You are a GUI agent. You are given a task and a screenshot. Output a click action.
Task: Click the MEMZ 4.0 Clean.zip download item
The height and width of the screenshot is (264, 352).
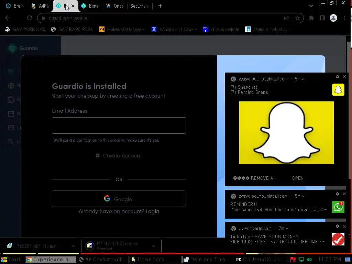117,246
